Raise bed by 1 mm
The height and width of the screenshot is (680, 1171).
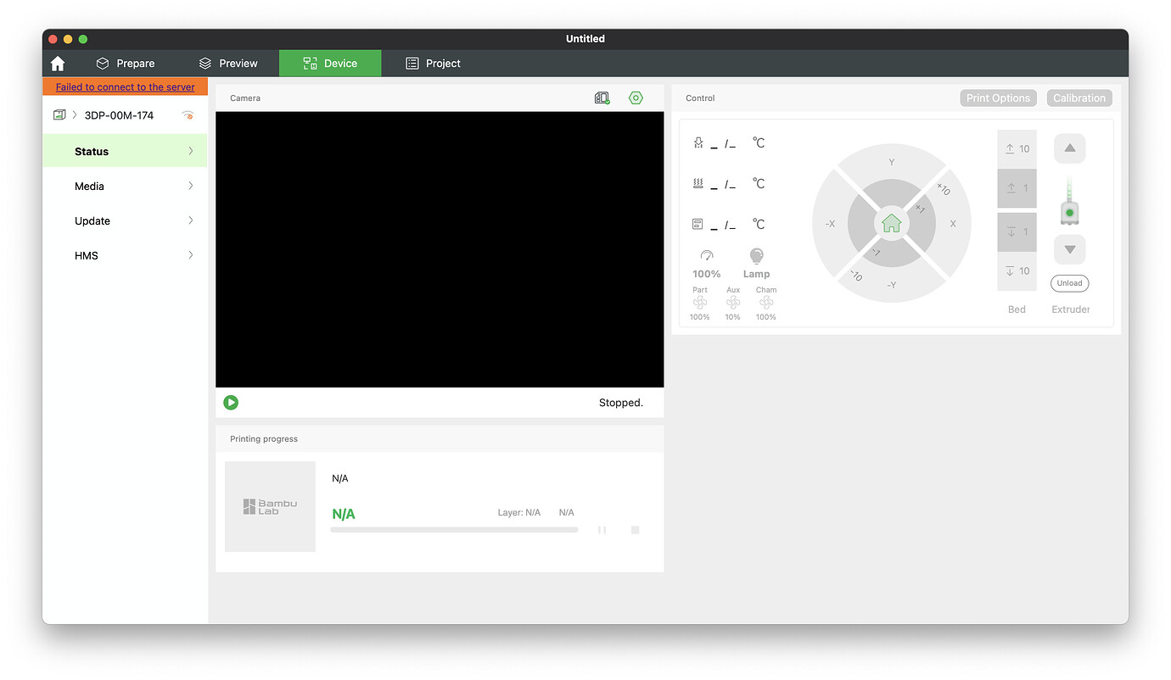[x=1017, y=188]
